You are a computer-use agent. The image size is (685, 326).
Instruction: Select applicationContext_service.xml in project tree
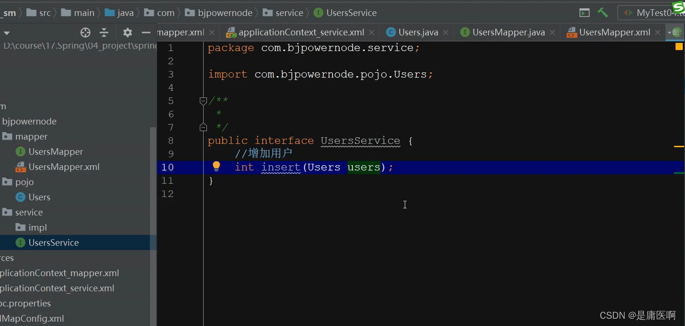click(x=57, y=288)
